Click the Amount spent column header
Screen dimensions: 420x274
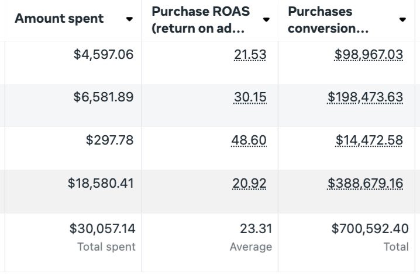(x=59, y=19)
